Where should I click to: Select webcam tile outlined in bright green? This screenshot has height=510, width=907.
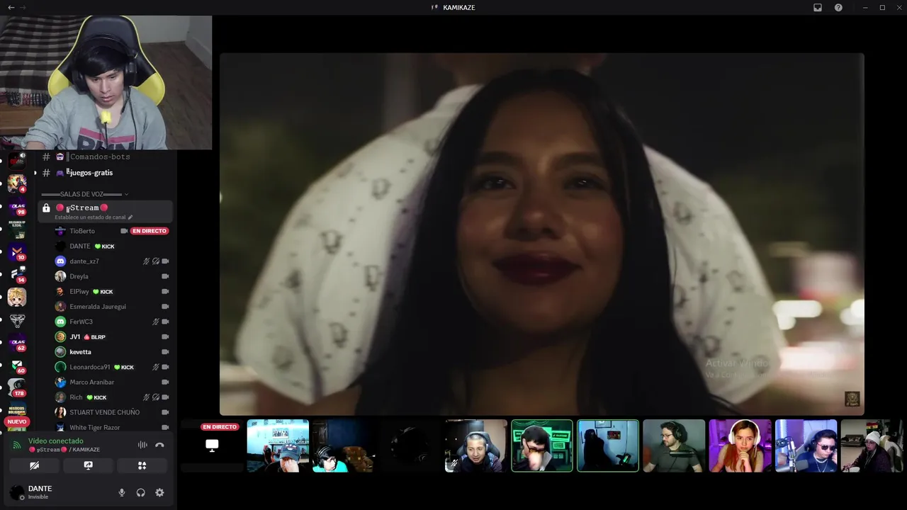coord(542,446)
